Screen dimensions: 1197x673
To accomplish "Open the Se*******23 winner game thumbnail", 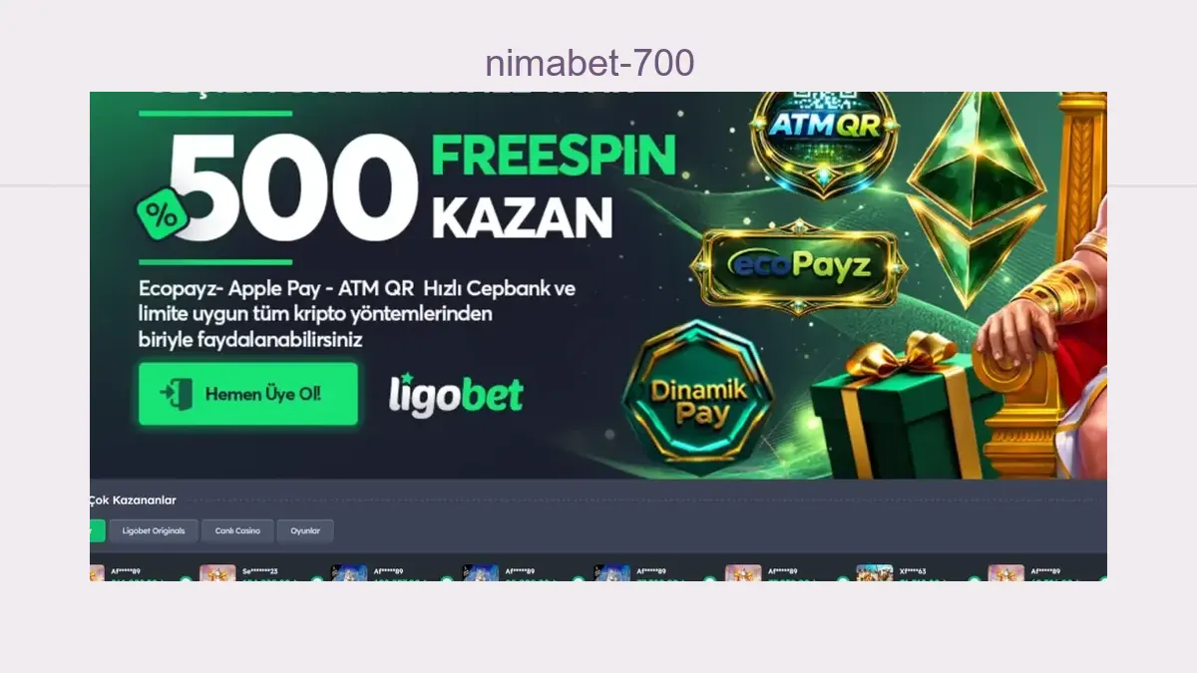I will [x=217, y=573].
